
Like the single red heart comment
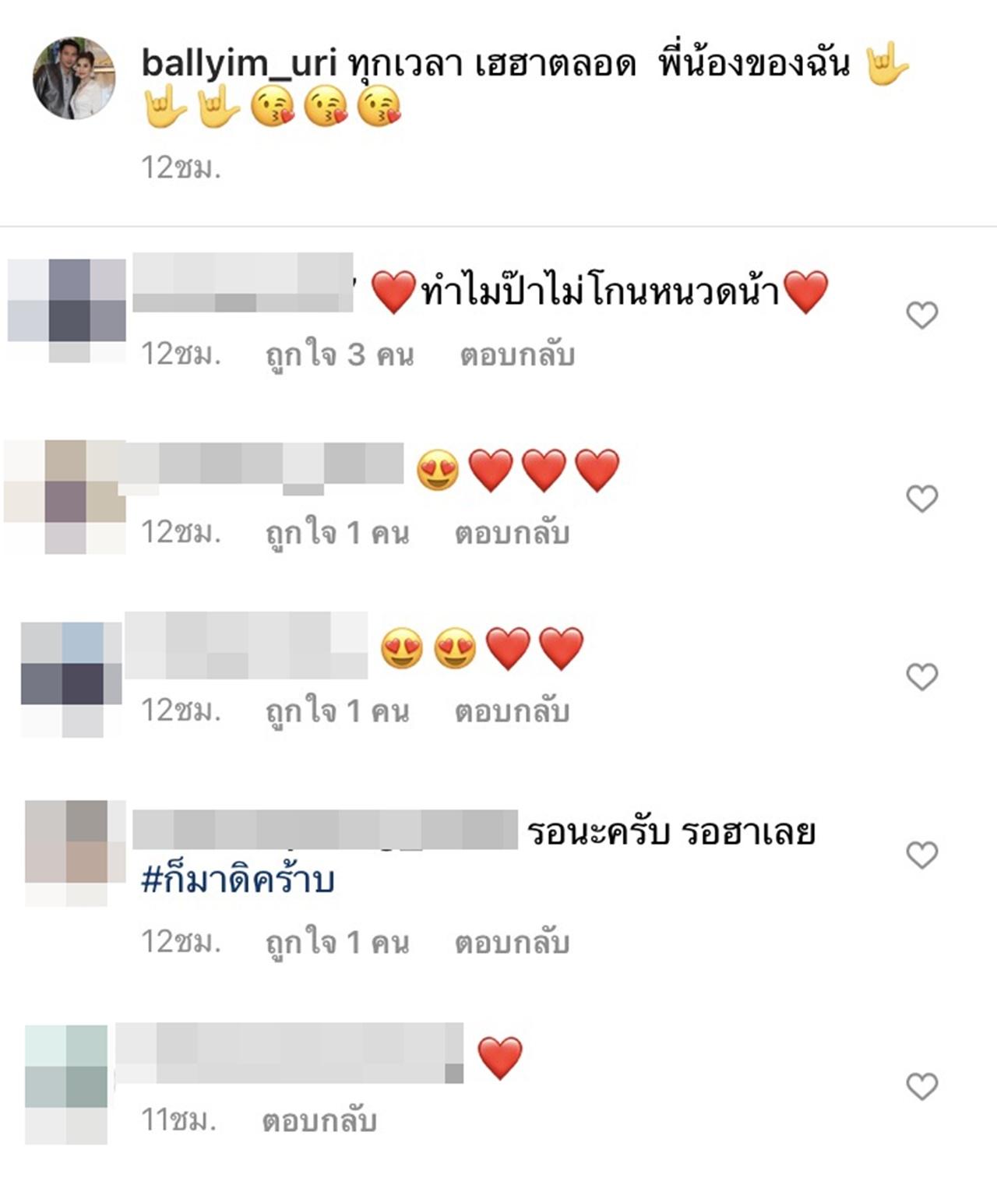921,1086
